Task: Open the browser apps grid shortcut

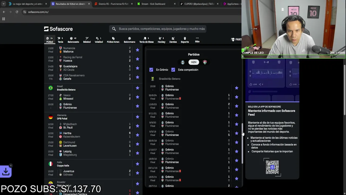Action: pos(4,19)
